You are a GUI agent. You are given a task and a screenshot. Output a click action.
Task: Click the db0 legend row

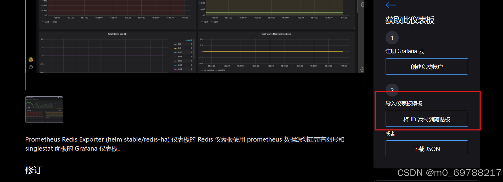[183, 44]
